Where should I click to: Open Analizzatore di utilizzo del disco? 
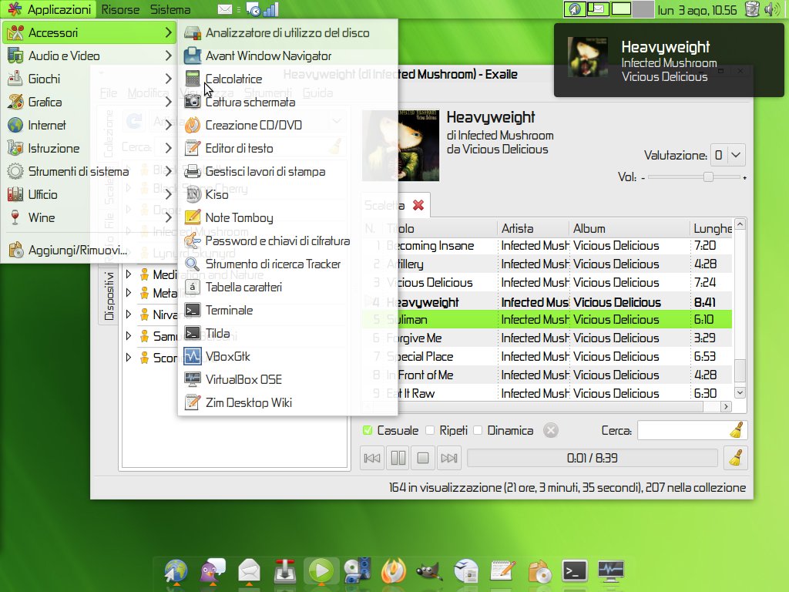click(288, 32)
